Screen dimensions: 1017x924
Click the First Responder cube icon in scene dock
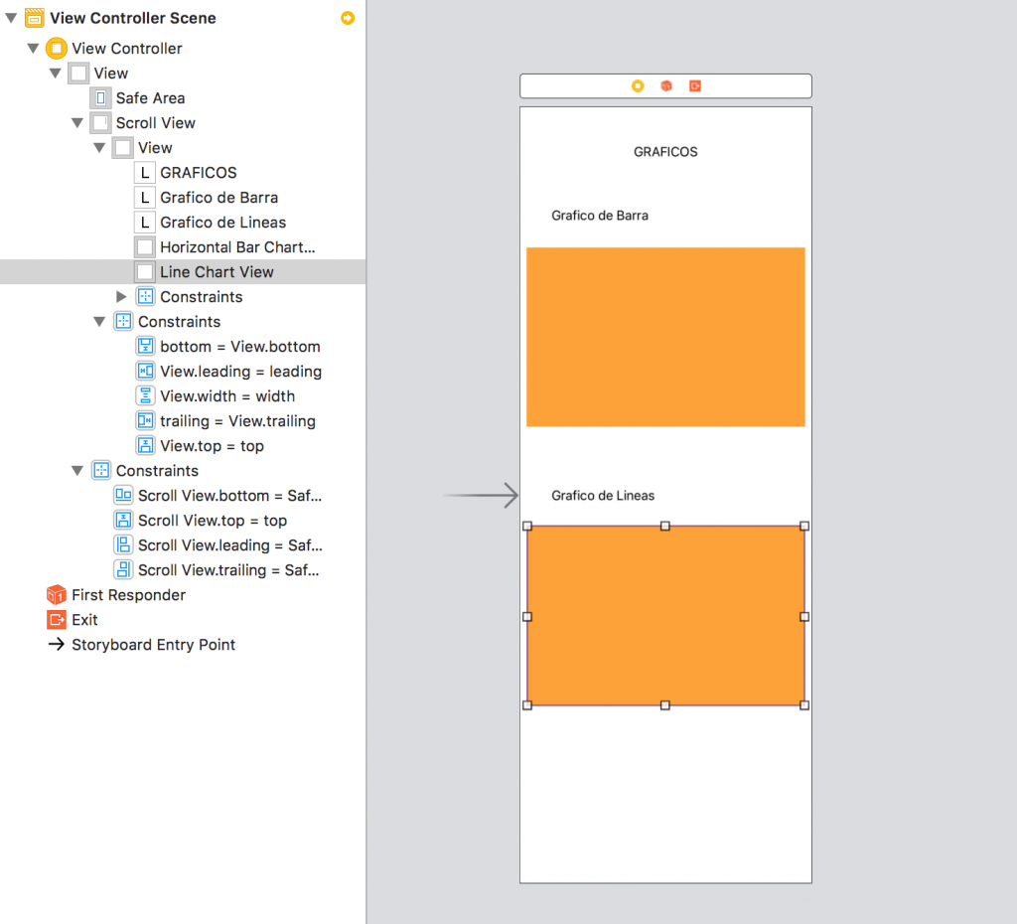click(666, 86)
